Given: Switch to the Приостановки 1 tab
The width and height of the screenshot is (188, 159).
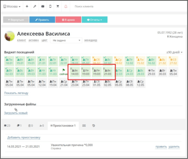Looking at the screenshot, I should 63,126.
